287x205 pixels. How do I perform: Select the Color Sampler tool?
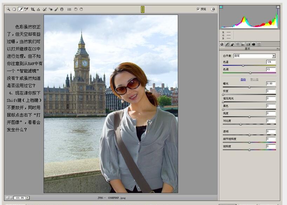(x=26, y=9)
